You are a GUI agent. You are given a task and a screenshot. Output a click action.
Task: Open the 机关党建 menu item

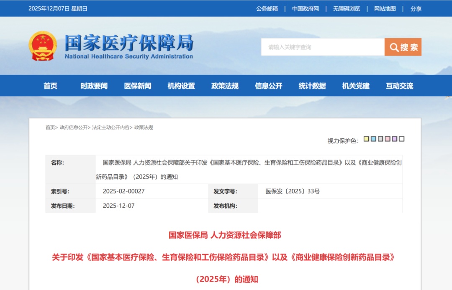[355, 86]
